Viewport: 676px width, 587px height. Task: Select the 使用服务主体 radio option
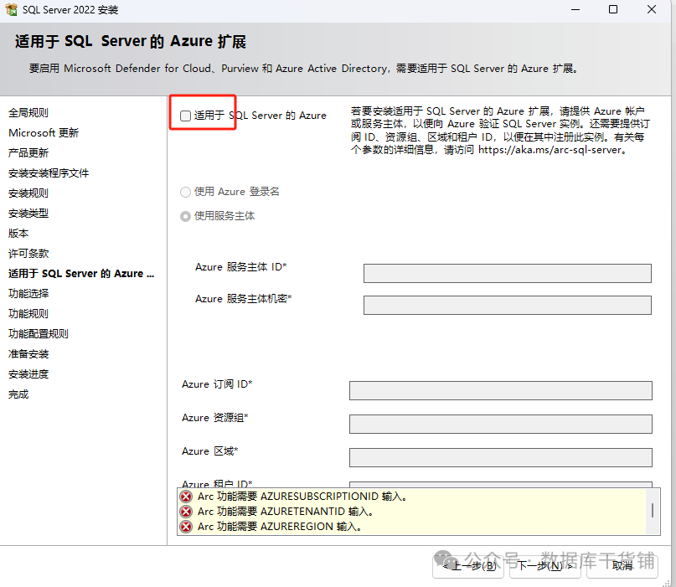(x=185, y=216)
